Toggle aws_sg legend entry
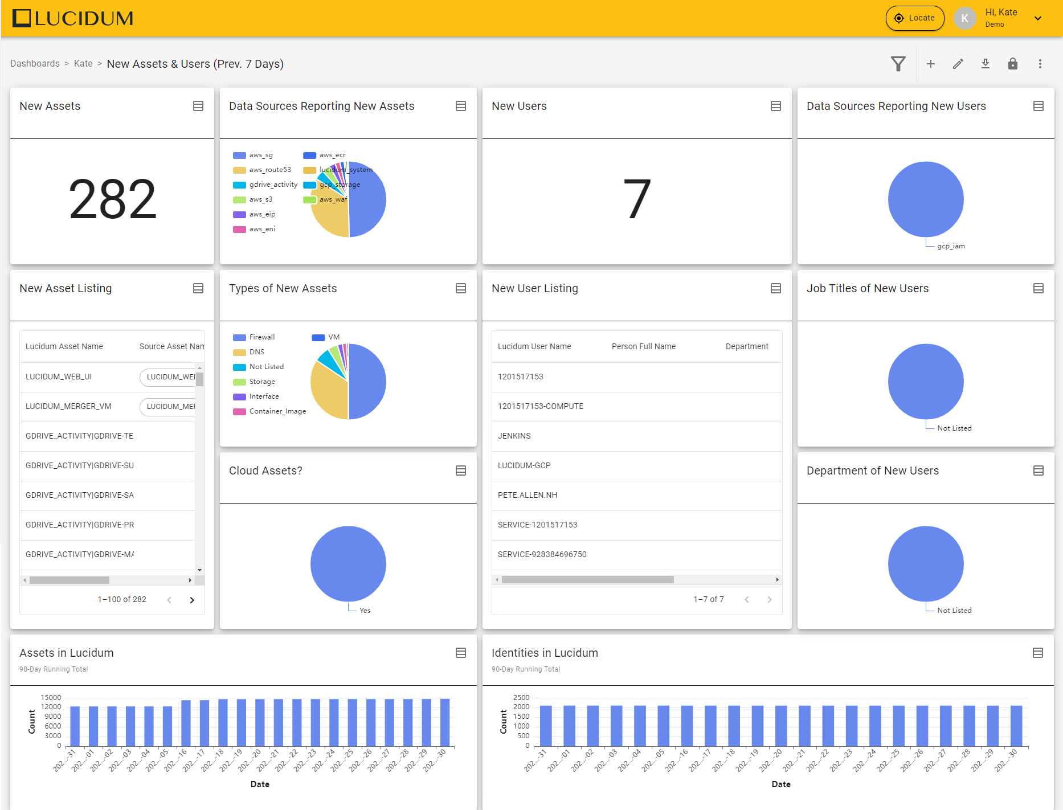This screenshot has height=810, width=1063. (253, 155)
